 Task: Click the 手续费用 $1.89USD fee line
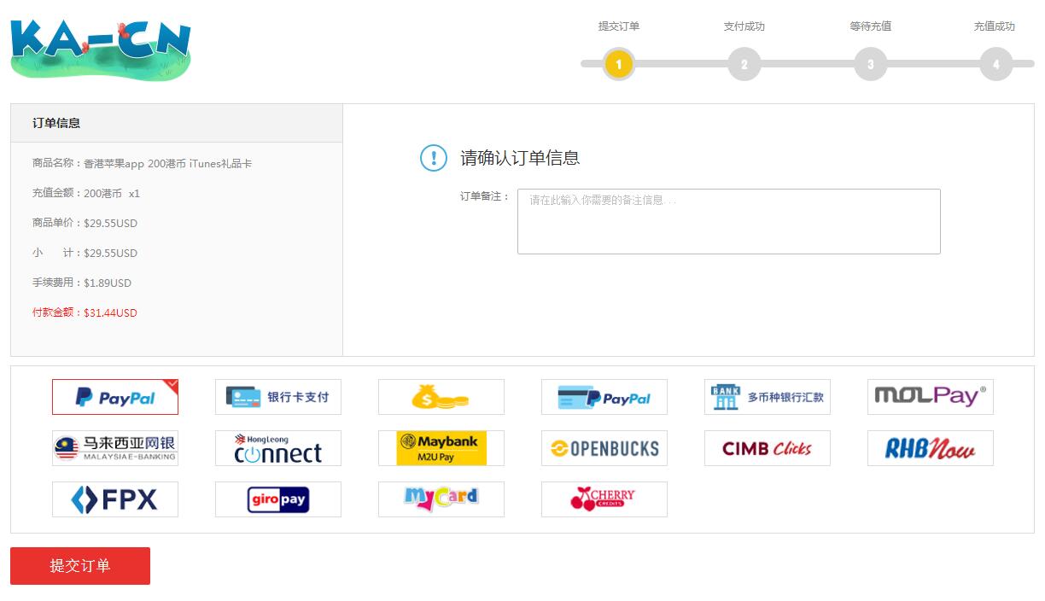(x=82, y=283)
